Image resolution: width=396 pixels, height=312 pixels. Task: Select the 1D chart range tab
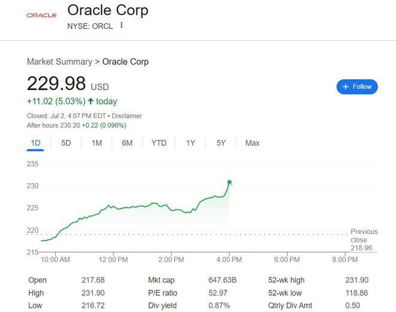35,143
